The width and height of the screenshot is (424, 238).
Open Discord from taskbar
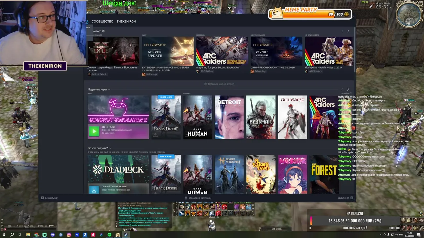click(53, 235)
